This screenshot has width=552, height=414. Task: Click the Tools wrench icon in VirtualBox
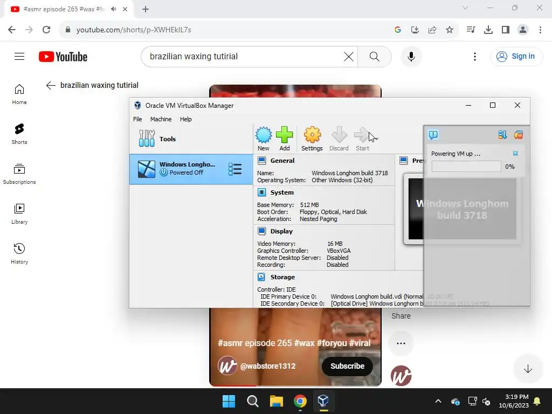[x=147, y=139]
